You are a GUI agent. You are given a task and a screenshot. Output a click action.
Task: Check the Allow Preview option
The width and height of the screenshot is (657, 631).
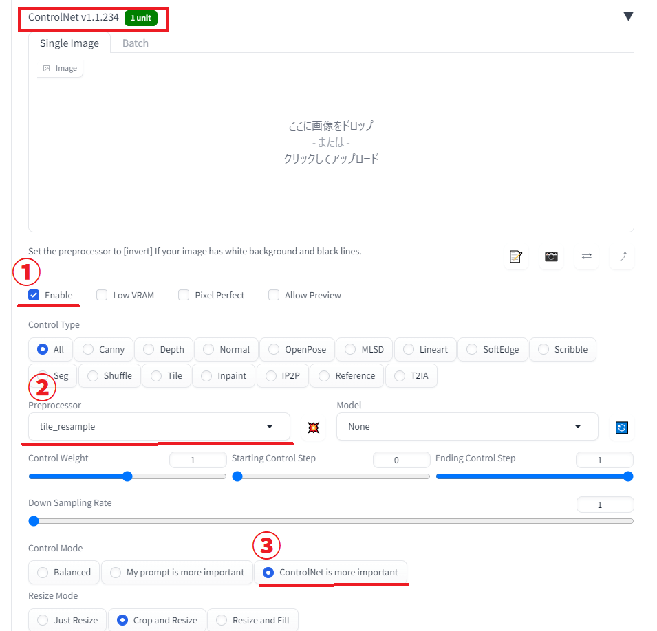pos(274,295)
